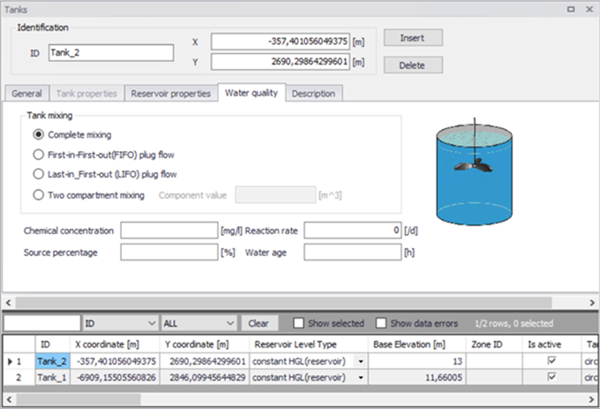Click the Clear filter button
Viewport: 600px width, 409px height.
tap(259, 323)
